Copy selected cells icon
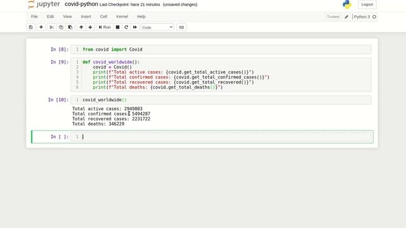The height and width of the screenshot is (228, 406). (61, 27)
